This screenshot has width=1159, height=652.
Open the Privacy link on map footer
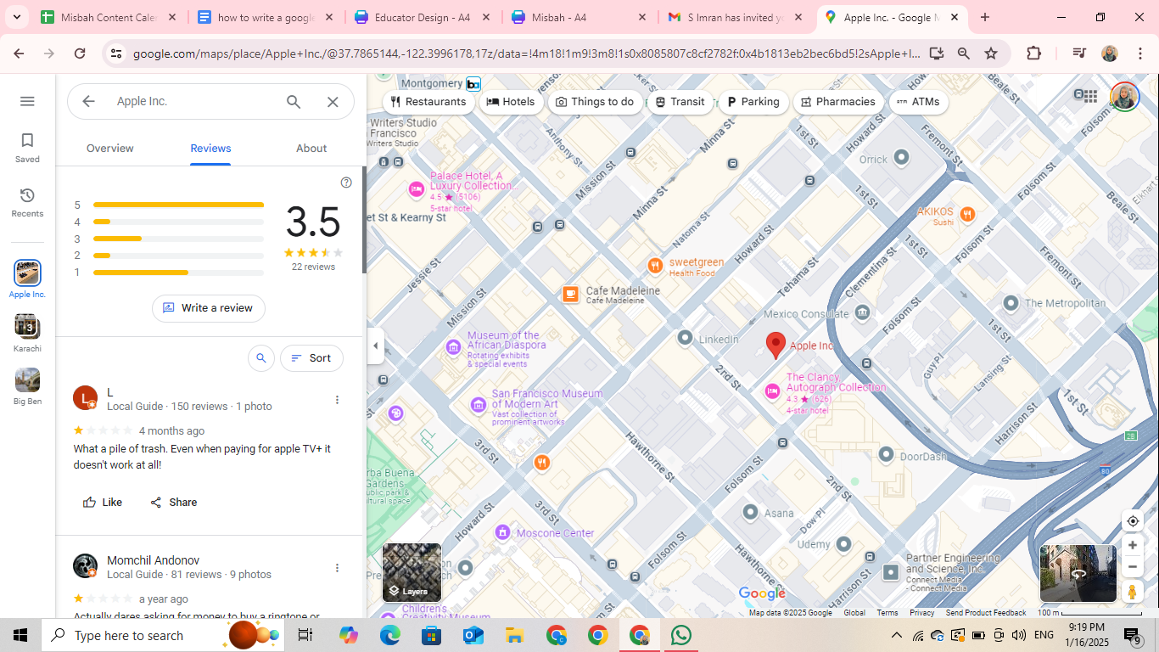pos(921,613)
